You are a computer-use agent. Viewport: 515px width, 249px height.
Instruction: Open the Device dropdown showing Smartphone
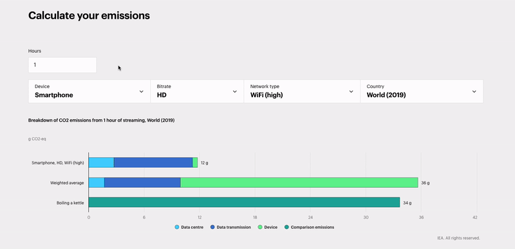(x=89, y=91)
